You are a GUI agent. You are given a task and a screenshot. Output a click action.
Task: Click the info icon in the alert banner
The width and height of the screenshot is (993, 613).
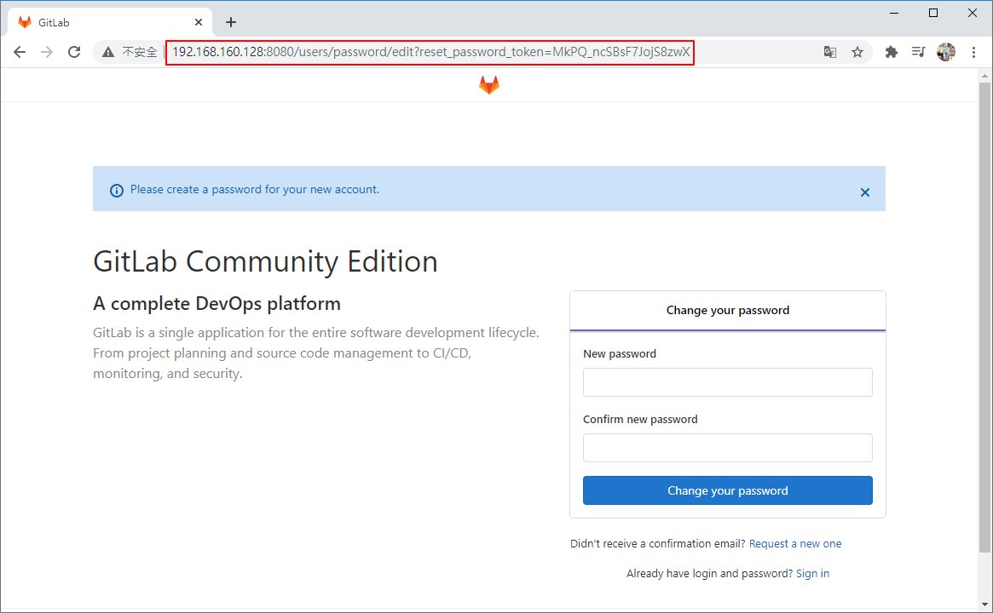117,191
